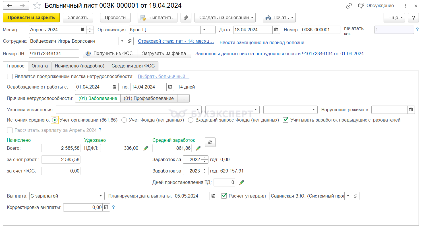Viewport: 422px width, 228px height.
Task: Open calendar for Нарушение режима date
Action: pyautogui.click(x=411, y=110)
